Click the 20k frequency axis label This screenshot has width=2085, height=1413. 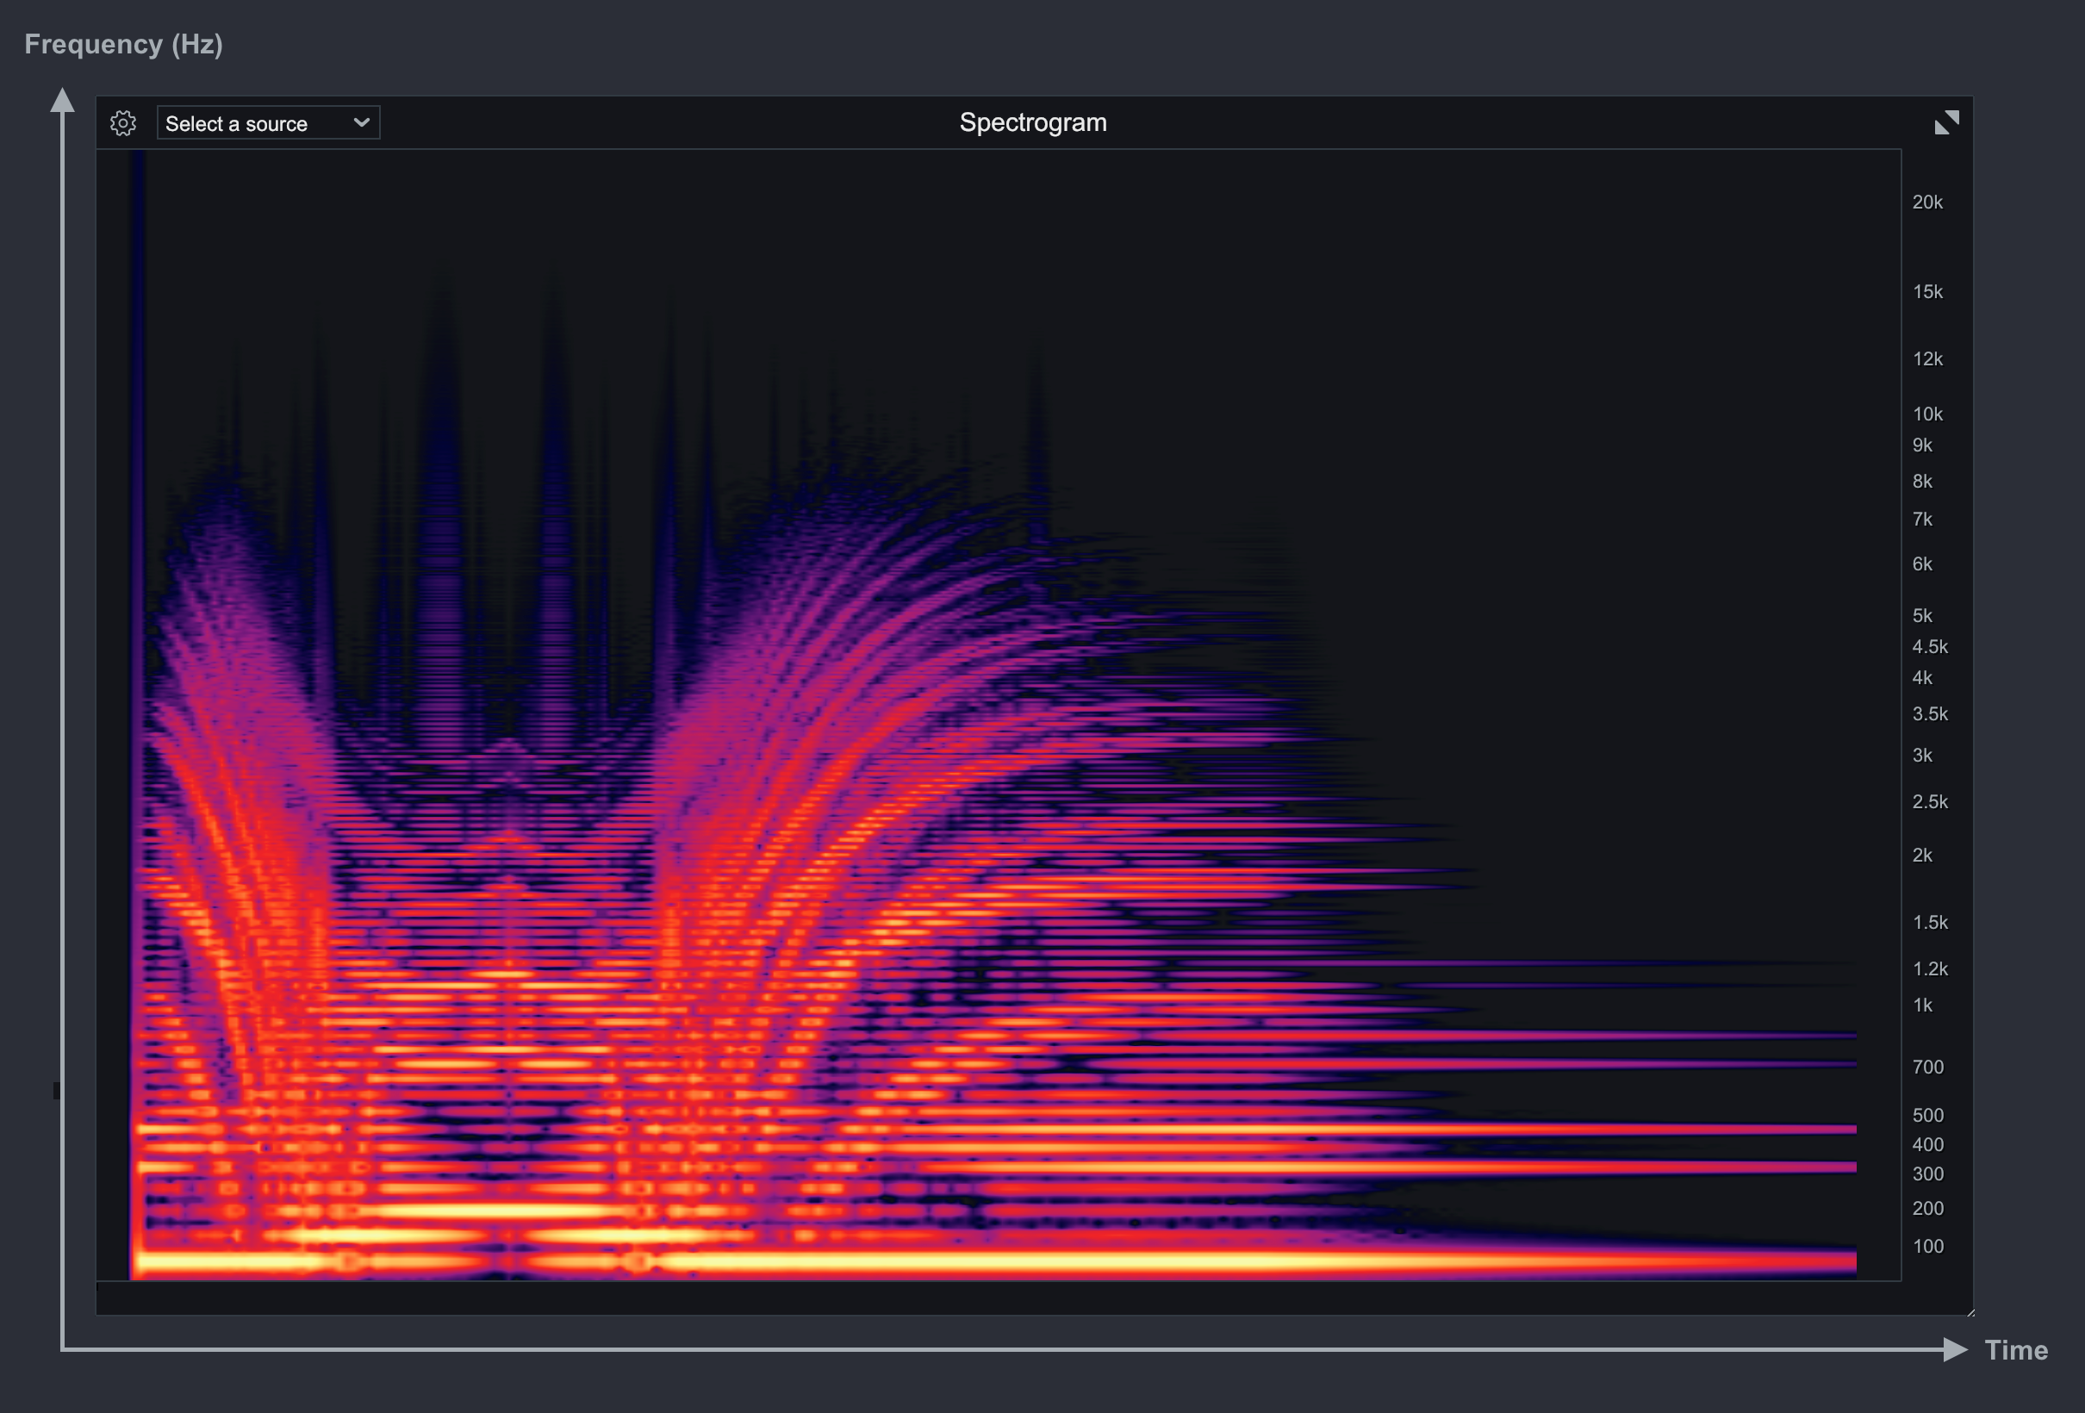coord(1926,202)
